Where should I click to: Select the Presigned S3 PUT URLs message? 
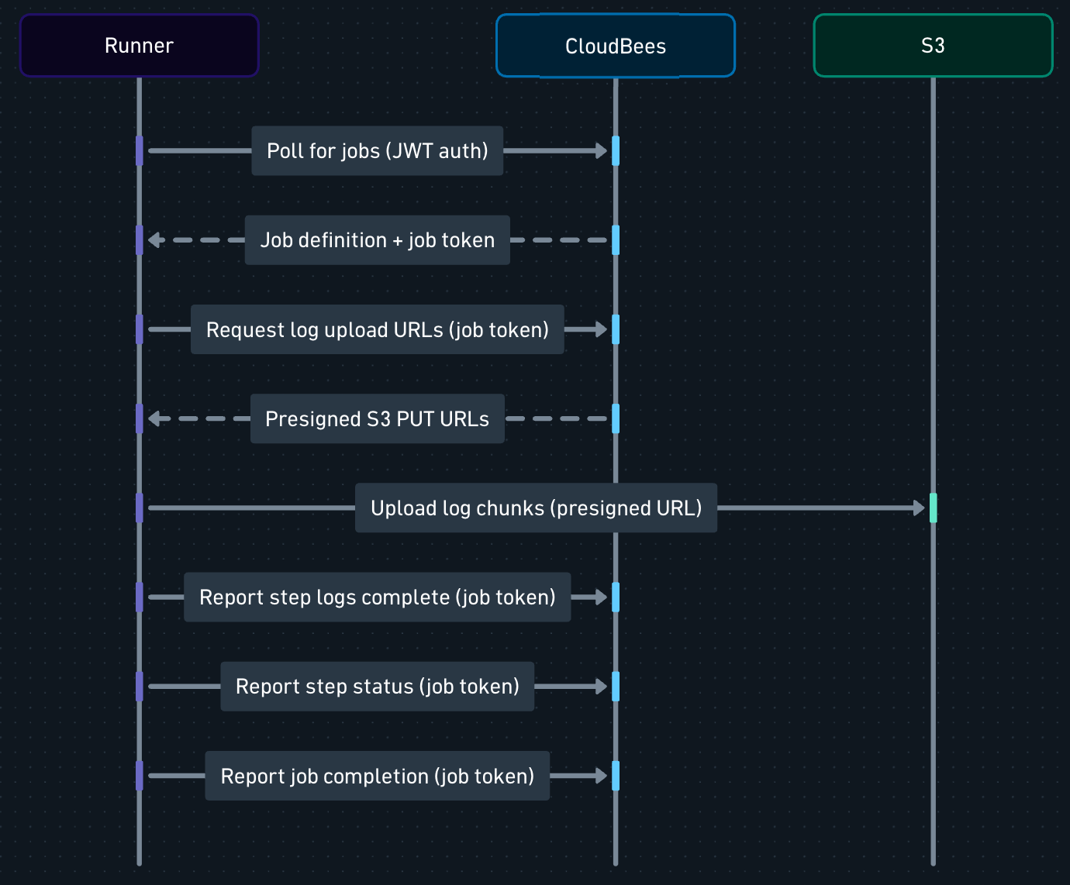[x=378, y=418]
